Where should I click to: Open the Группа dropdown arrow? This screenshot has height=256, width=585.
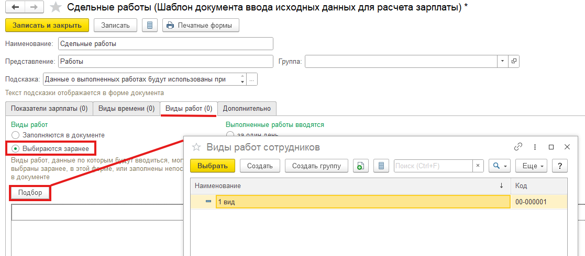pyautogui.click(x=502, y=62)
